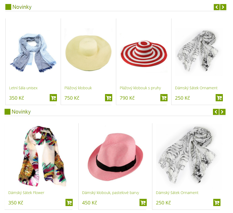
Task: View the pink fedora hat image
Action: pos(115,157)
